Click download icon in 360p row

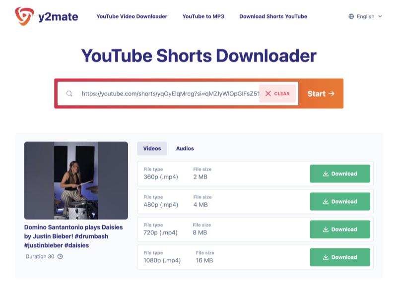[326, 174]
